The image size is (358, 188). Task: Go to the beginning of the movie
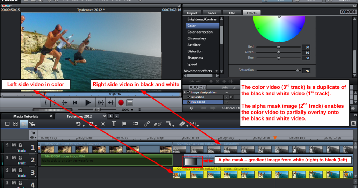tap(75, 103)
